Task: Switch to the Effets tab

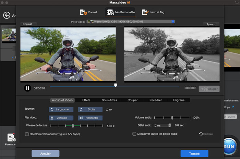Action: [x=86, y=100]
